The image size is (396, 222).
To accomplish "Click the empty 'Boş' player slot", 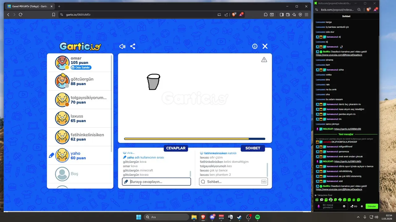I will point(80,174).
